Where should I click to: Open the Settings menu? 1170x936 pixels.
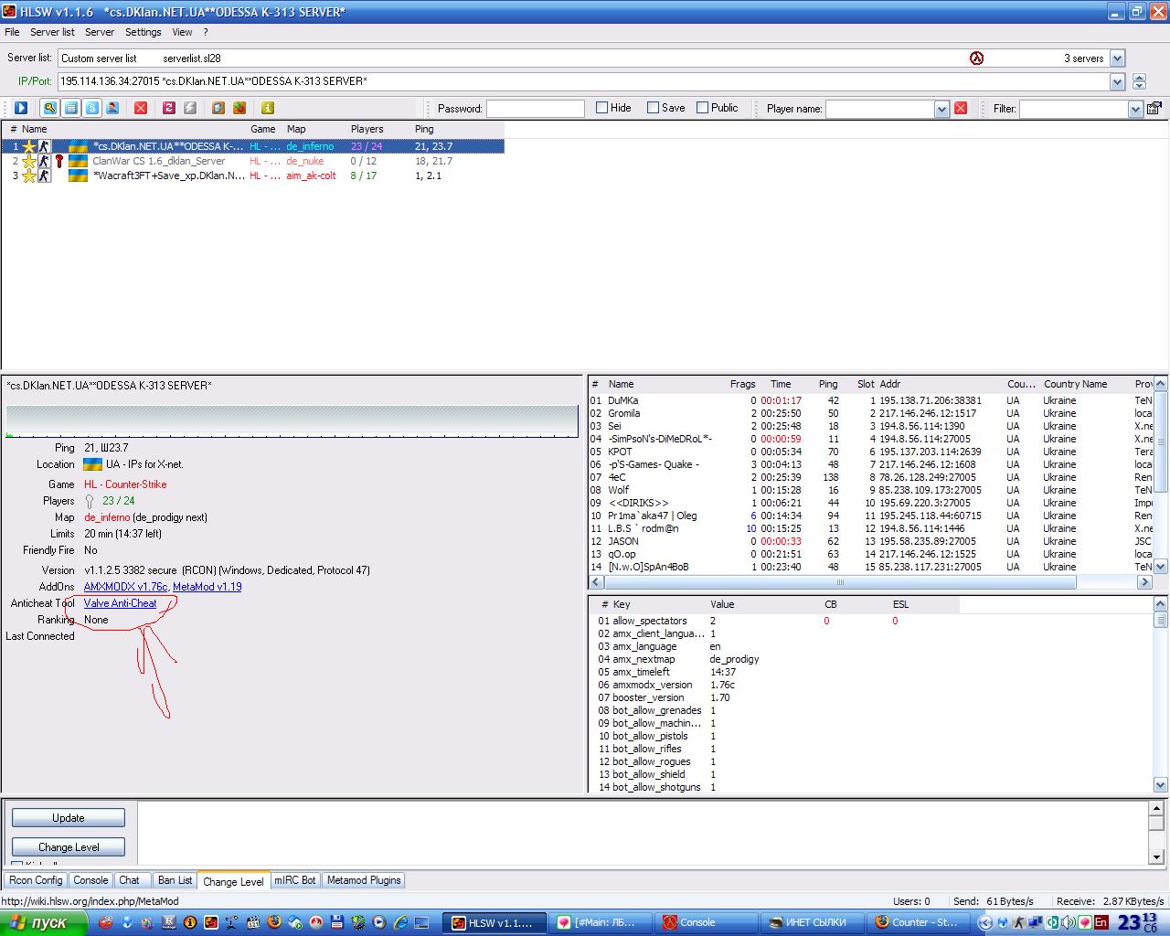point(143,32)
